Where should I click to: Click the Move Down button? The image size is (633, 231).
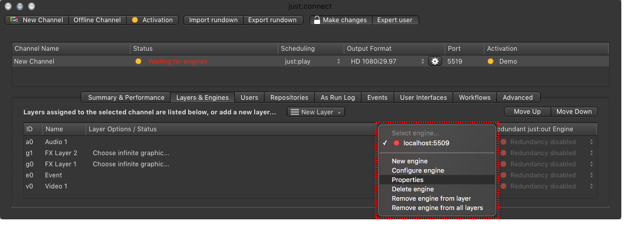pos(574,111)
